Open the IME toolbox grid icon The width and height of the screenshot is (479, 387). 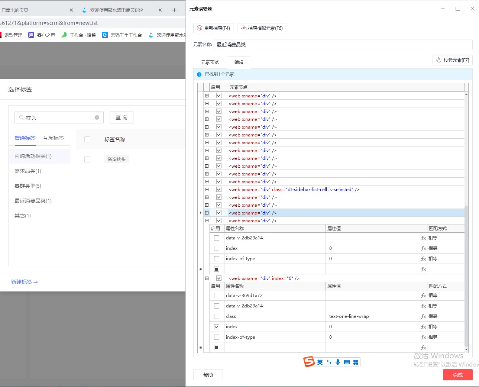356,362
